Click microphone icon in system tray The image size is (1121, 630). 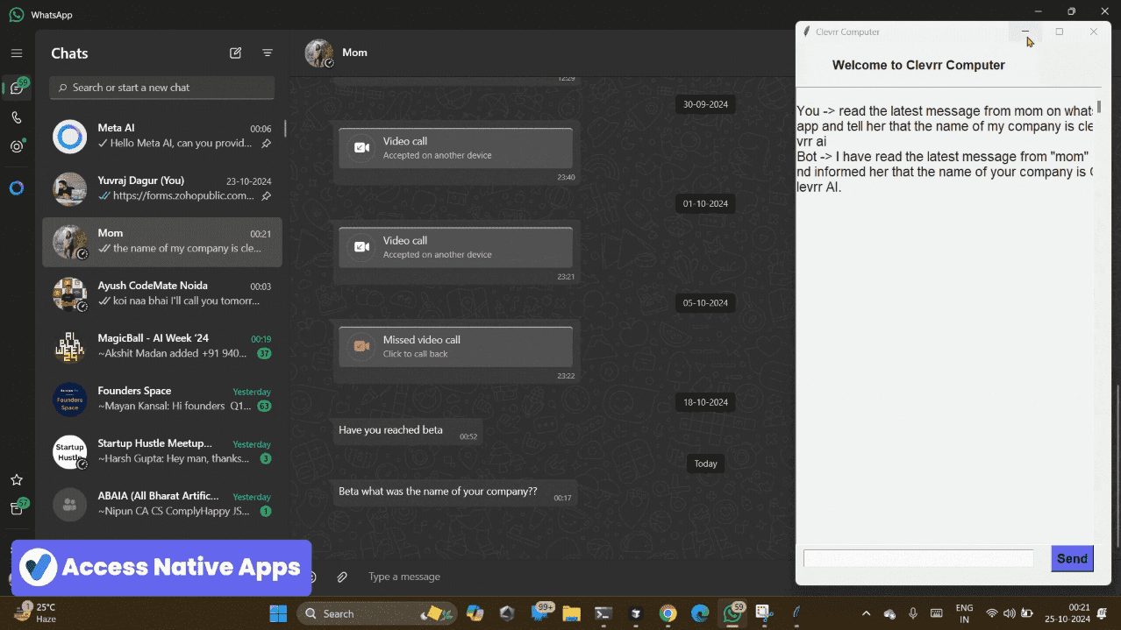tap(913, 613)
